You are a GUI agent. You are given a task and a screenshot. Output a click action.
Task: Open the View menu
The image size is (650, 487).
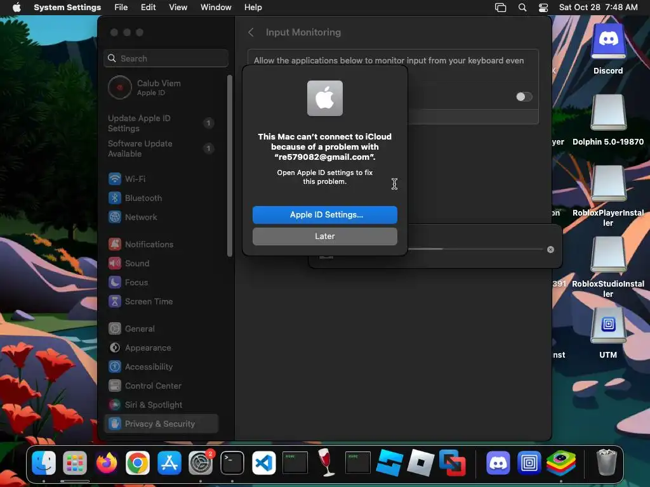(x=178, y=8)
